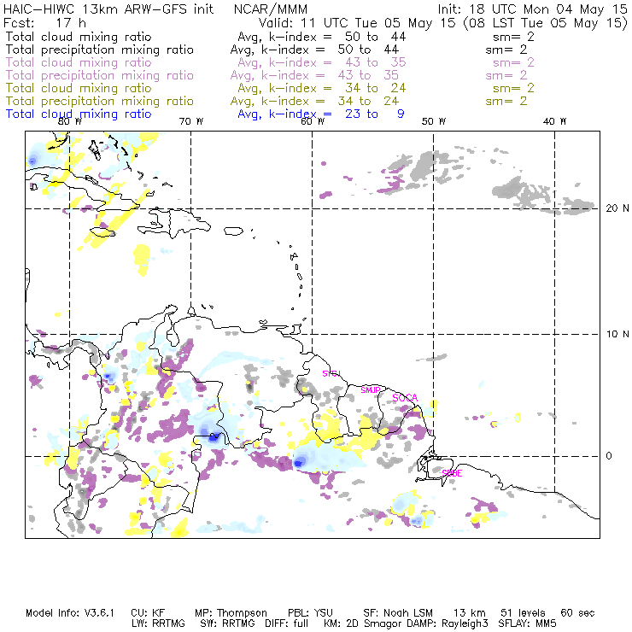Viewport: 632px width, 632px height.
Task: Click "(08 LST Tue 05 May 15)" local time
Action: 546,23
